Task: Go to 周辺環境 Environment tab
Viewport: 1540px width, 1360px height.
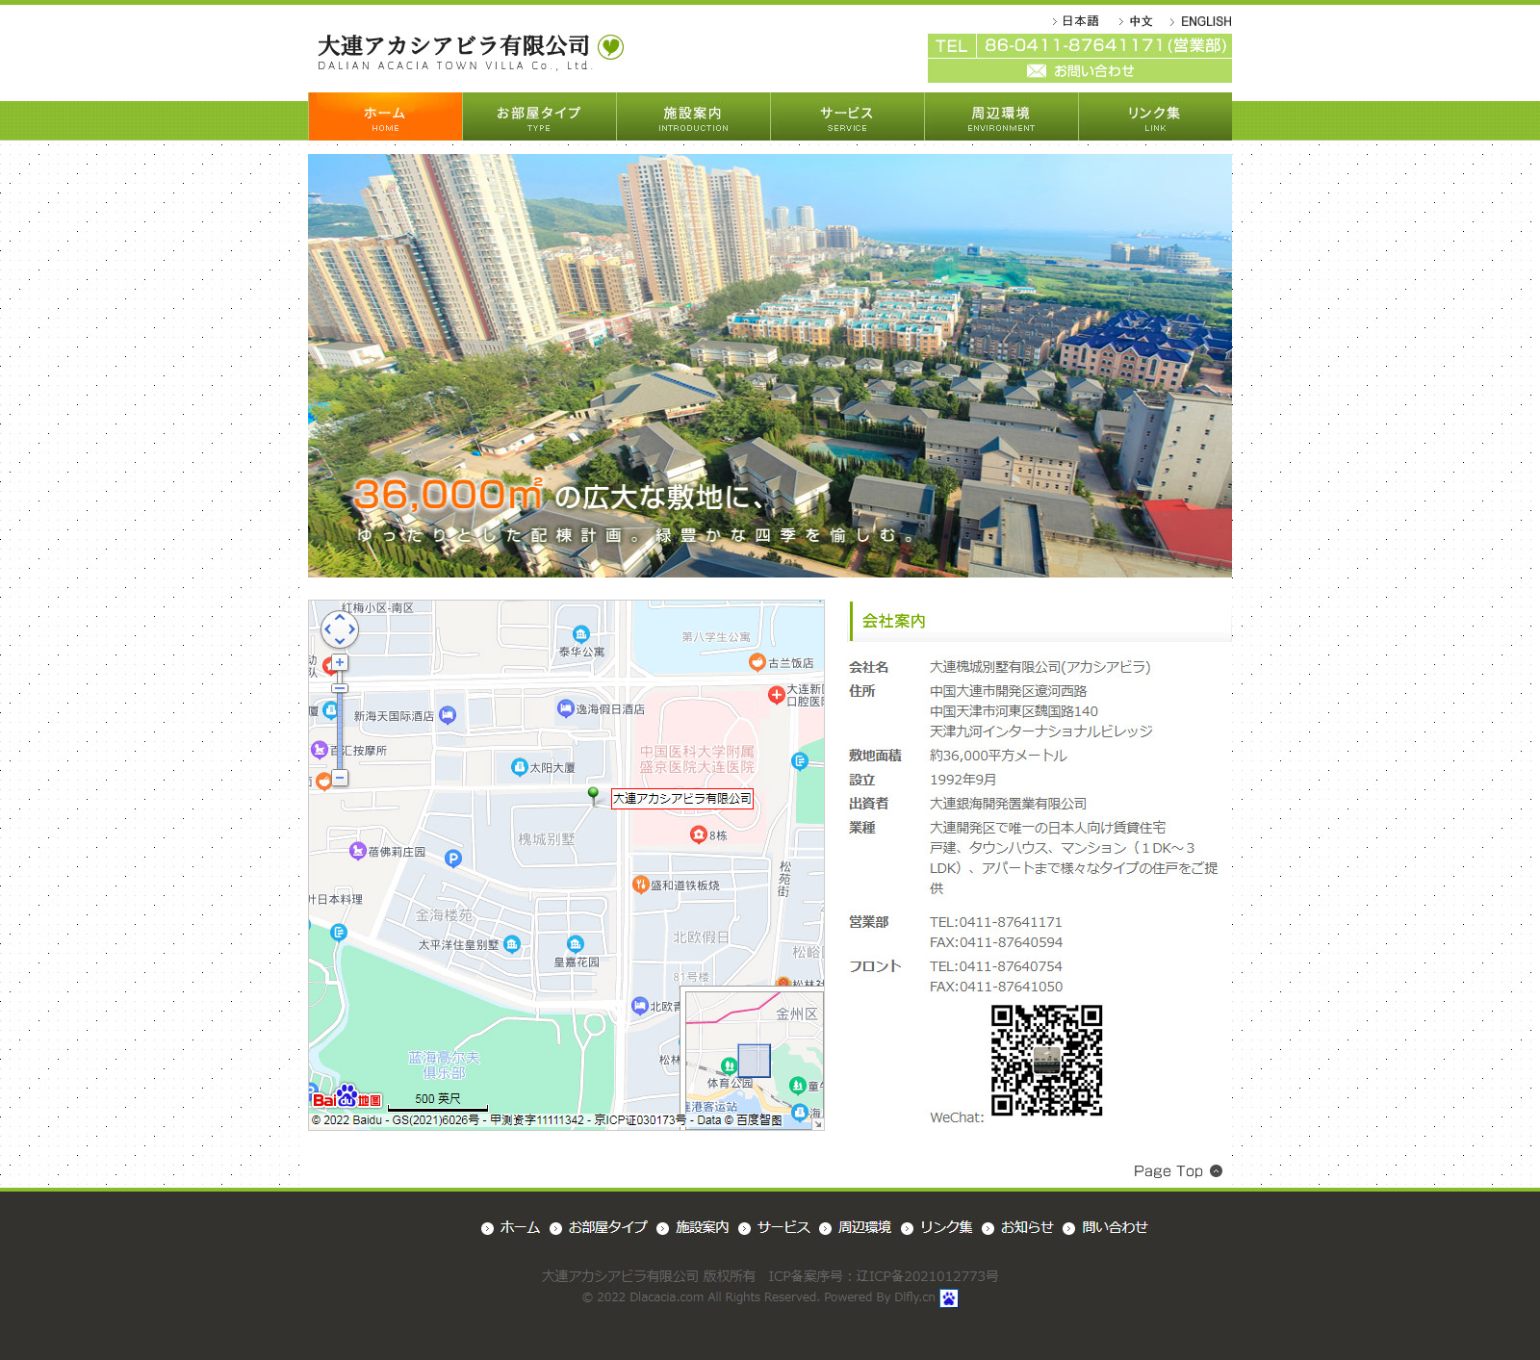Action: (x=1001, y=117)
